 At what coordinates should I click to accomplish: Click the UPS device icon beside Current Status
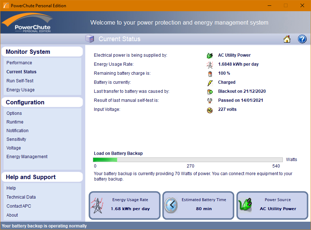point(90,39)
